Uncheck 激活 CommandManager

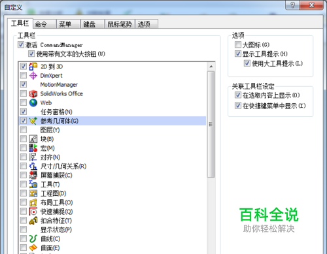(21, 44)
